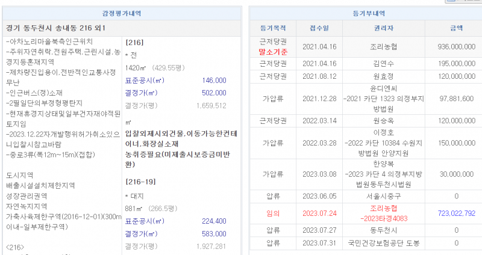Click the 접수일 column header
This screenshot has height=255, width=482.
click(319, 28)
